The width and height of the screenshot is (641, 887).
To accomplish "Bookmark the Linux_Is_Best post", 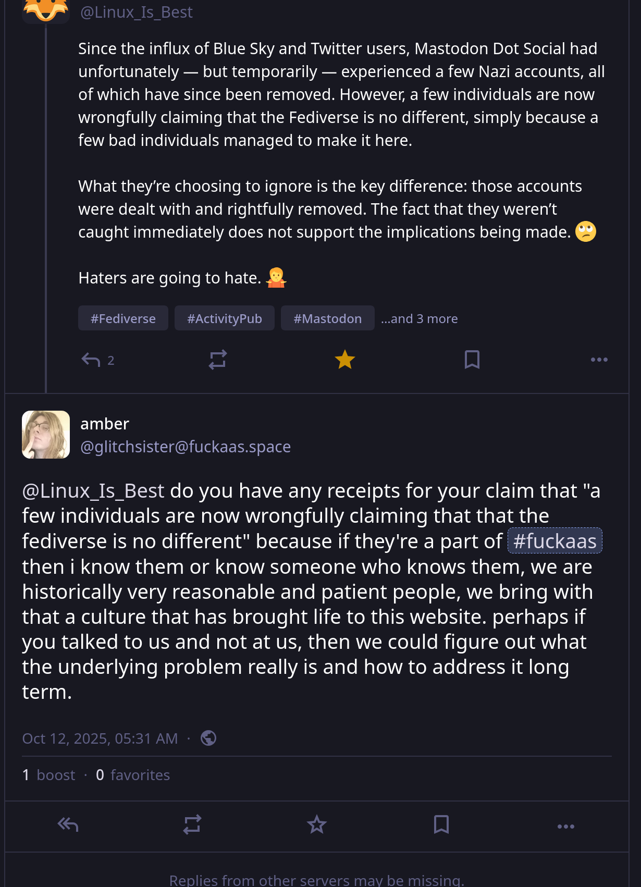I will pos(472,360).
